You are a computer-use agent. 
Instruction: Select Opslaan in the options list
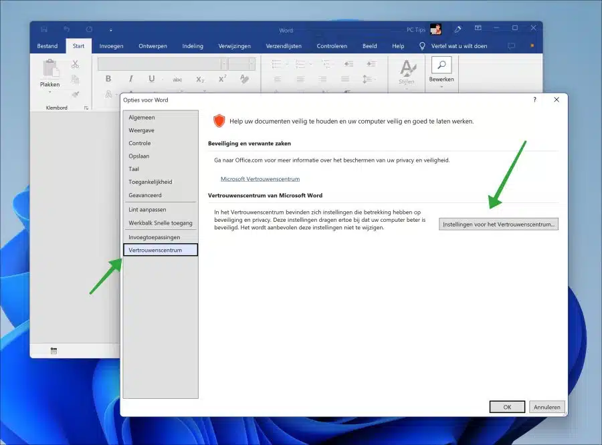coord(161,156)
